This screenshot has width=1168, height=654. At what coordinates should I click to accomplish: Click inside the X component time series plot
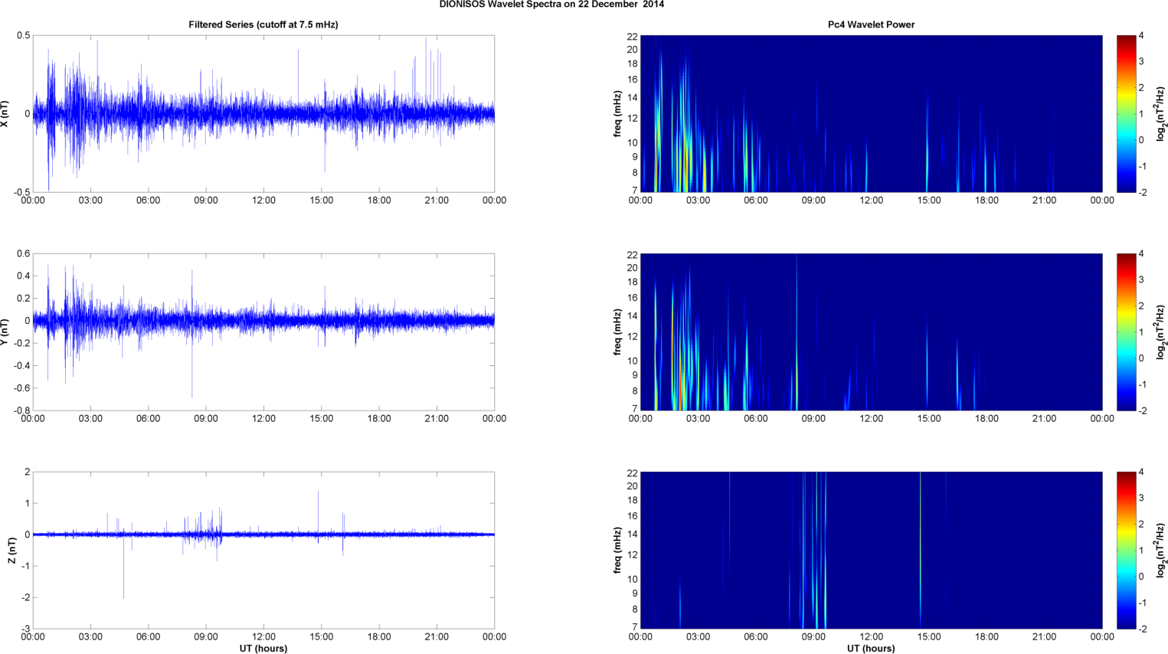(x=263, y=114)
